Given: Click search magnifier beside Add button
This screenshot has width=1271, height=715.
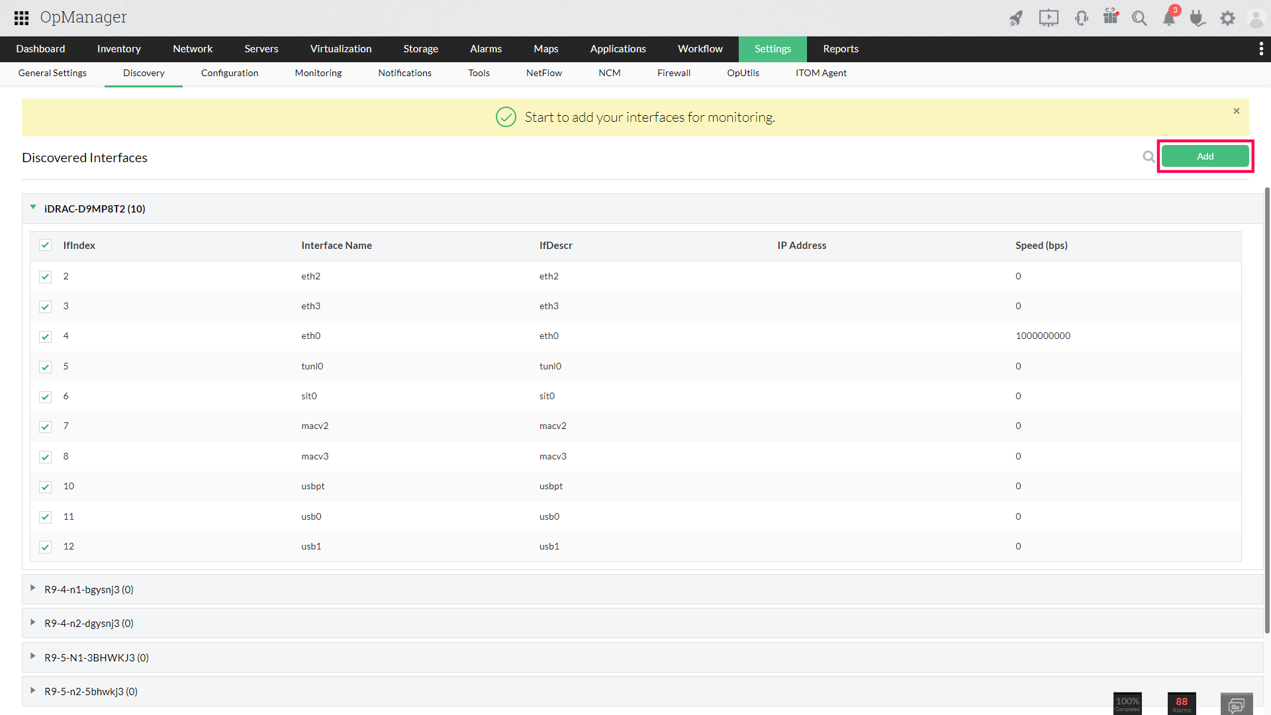Looking at the screenshot, I should (1149, 157).
